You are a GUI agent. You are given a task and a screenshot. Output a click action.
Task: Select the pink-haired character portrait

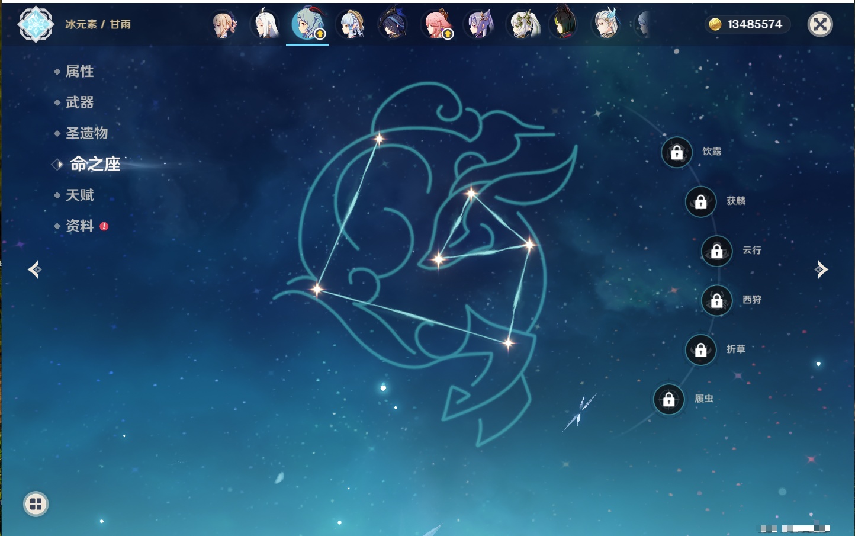click(x=437, y=24)
